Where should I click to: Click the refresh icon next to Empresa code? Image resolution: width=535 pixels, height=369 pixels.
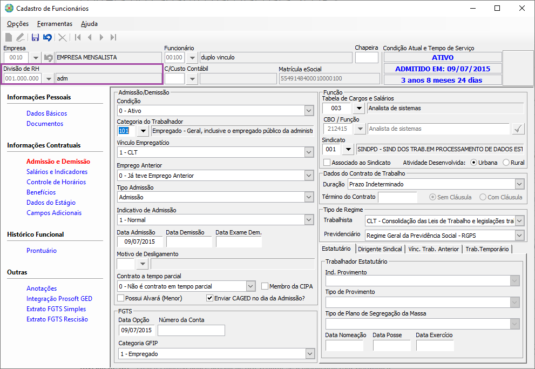pos(49,58)
